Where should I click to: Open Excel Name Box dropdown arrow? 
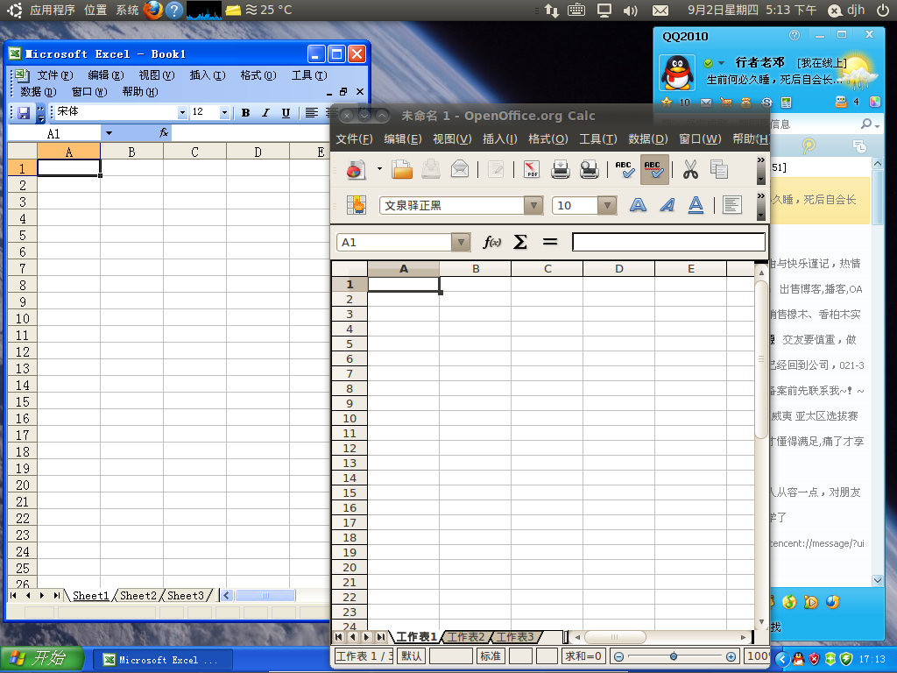pos(109,133)
